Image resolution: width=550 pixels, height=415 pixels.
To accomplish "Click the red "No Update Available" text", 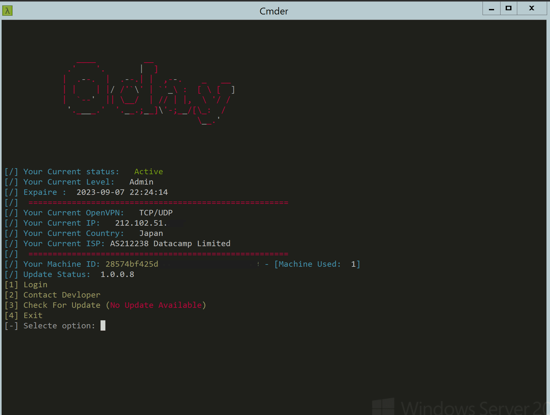I will [157, 305].
